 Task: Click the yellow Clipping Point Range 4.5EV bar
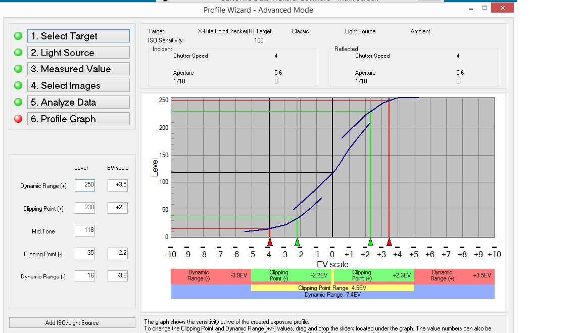pos(332,288)
